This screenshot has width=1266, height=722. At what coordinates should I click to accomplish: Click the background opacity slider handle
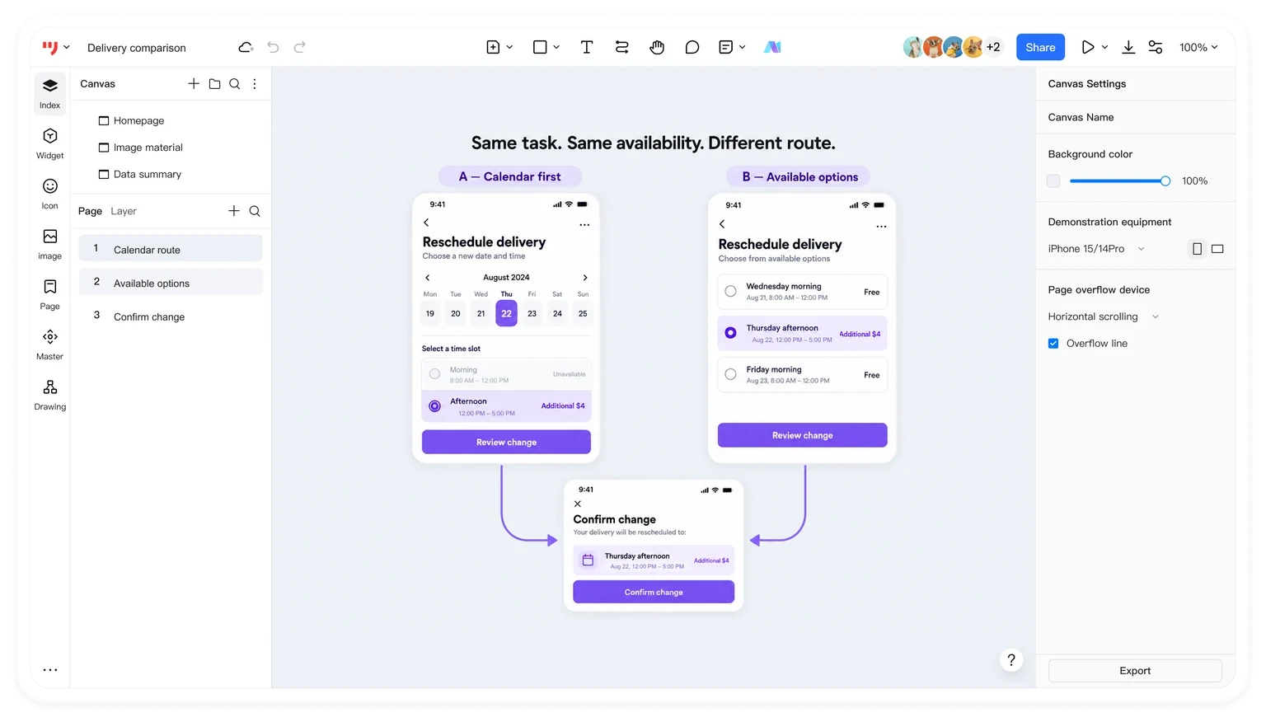coord(1165,181)
